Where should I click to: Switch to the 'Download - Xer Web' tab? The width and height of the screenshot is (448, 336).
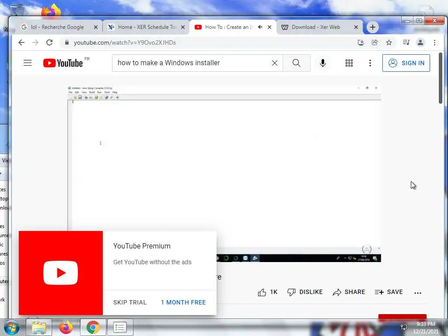coord(316,27)
